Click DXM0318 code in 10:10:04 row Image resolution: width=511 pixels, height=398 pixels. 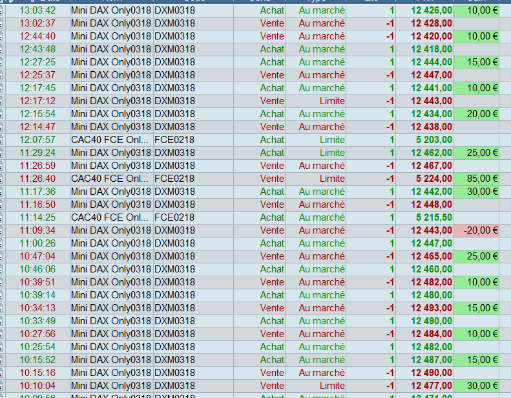coord(174,386)
